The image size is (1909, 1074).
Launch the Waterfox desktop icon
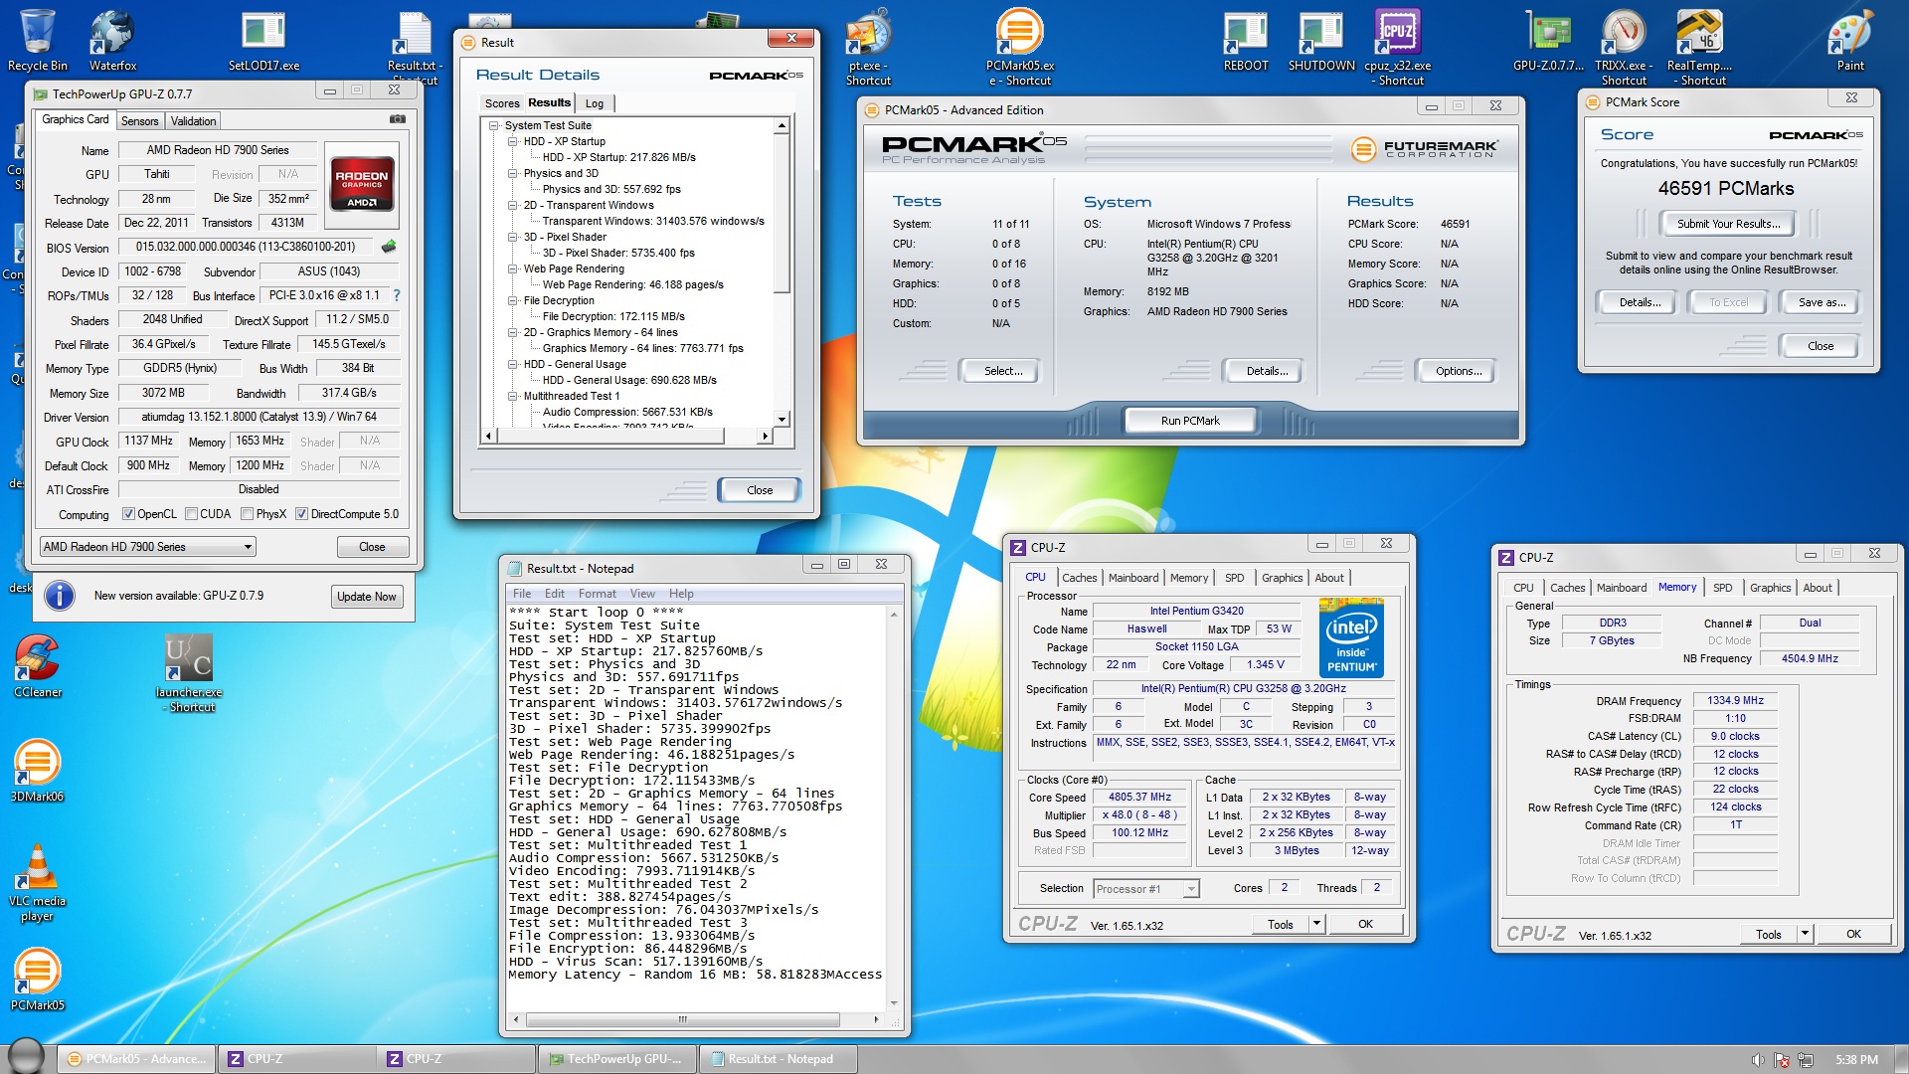(112, 40)
